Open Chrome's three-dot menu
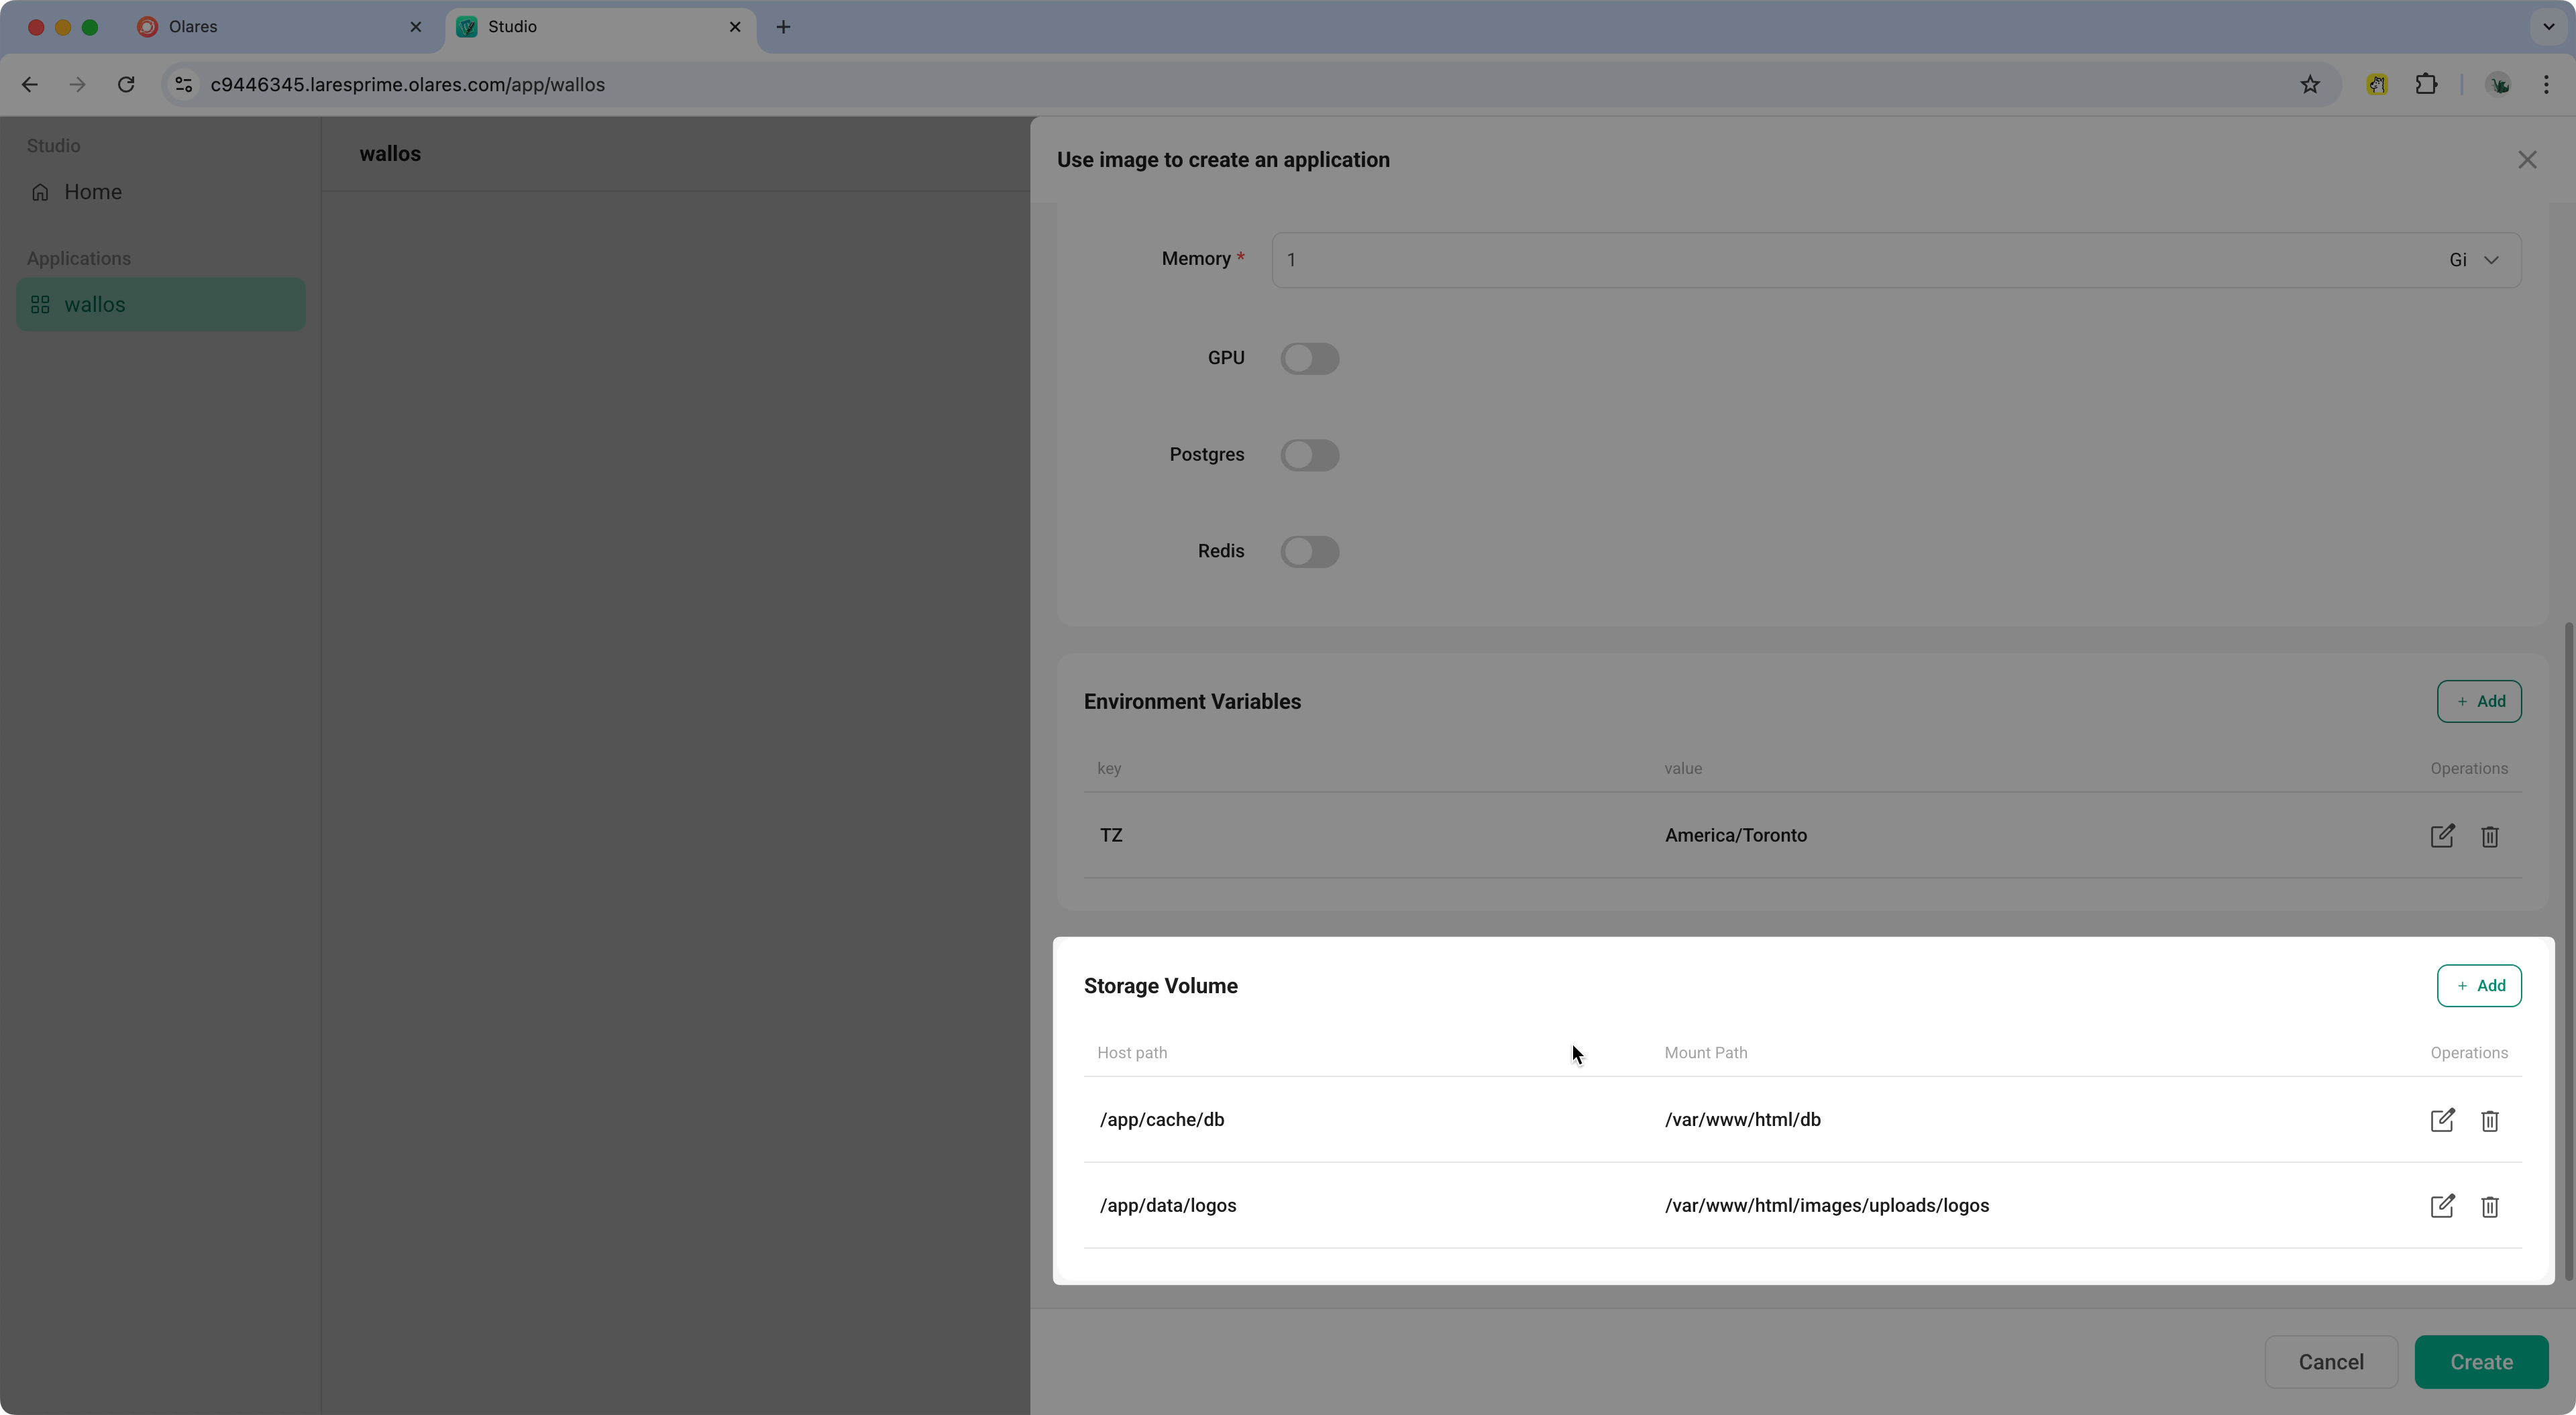 pyautogui.click(x=2547, y=84)
